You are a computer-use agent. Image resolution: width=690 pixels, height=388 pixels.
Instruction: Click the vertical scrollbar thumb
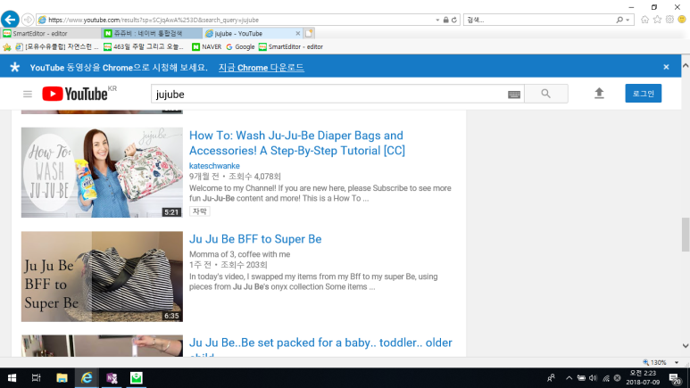(x=686, y=234)
